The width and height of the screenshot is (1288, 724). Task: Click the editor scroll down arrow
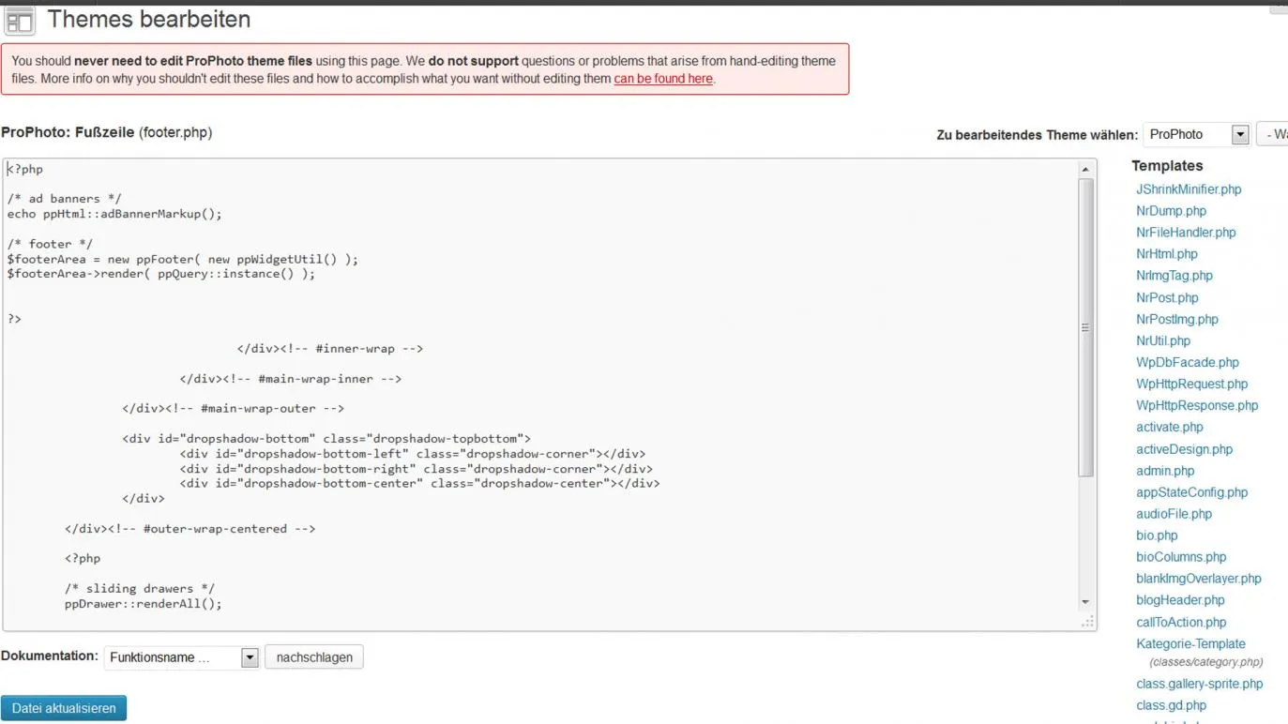tap(1085, 602)
